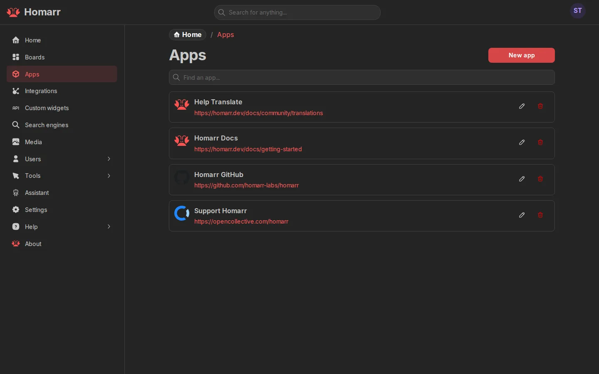
Task: Delete the Homarr GitHub app
Action: pyautogui.click(x=540, y=179)
